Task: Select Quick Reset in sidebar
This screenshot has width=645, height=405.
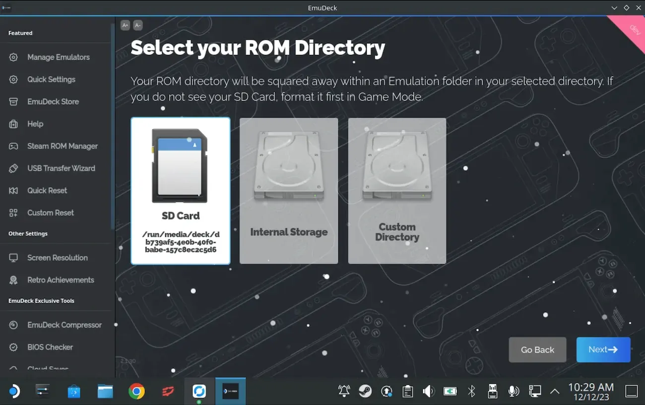Action: coord(47,191)
